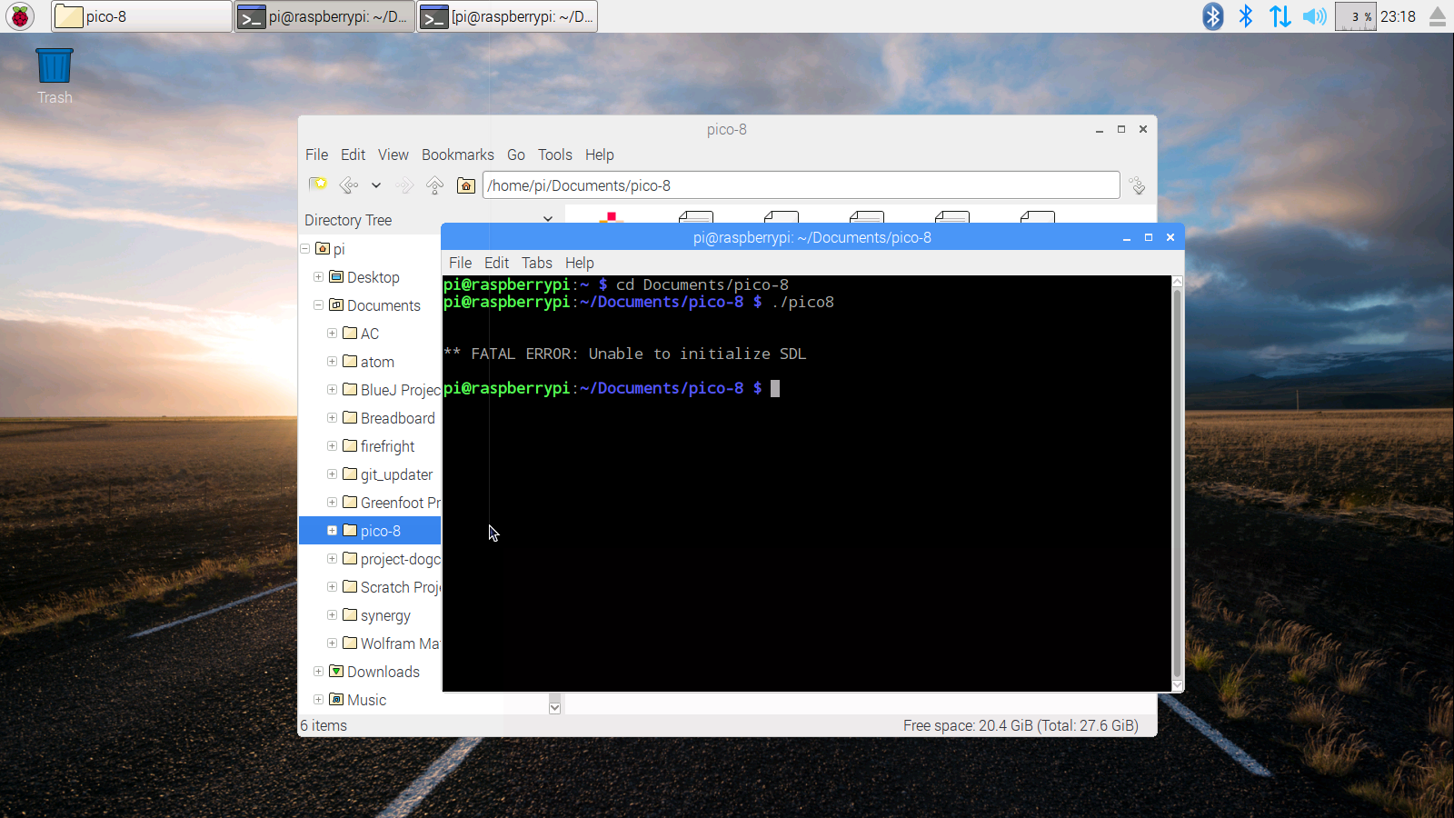This screenshot has width=1454, height=818.
Task: Open the Directory Tree side pane dropdown
Action: pos(548,219)
